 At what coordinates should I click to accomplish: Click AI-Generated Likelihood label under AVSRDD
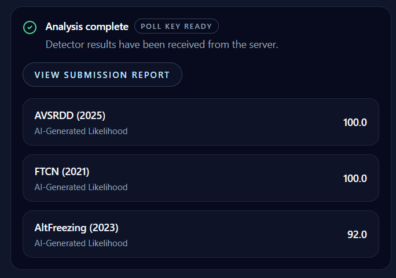81,131
